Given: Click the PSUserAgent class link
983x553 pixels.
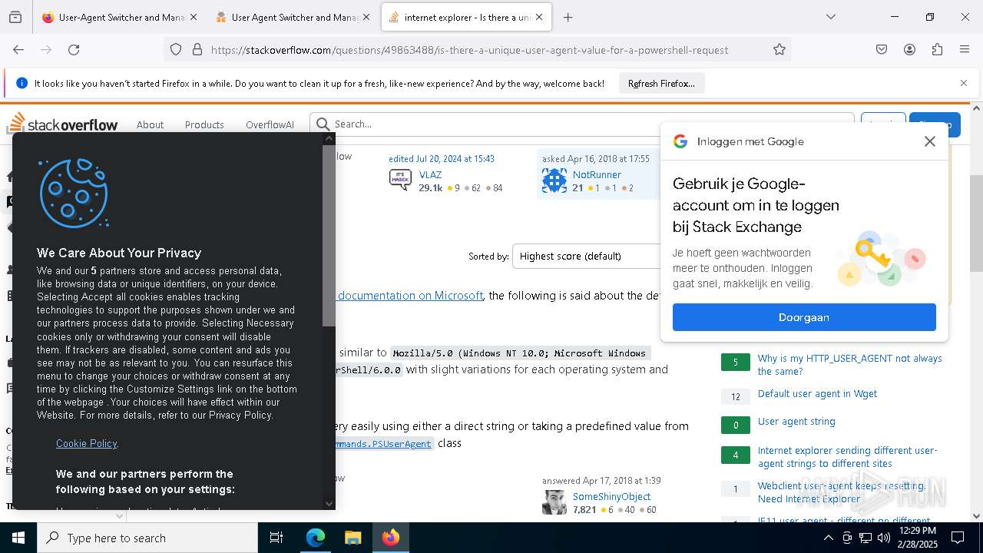Looking at the screenshot, I should coord(384,443).
